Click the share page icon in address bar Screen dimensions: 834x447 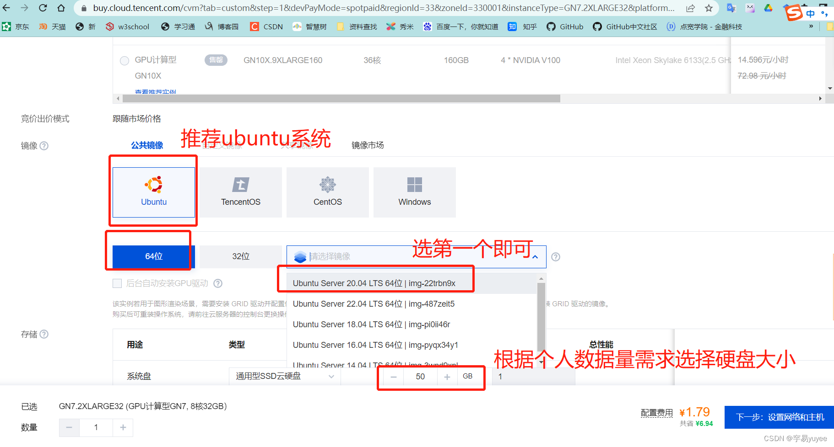(x=690, y=8)
